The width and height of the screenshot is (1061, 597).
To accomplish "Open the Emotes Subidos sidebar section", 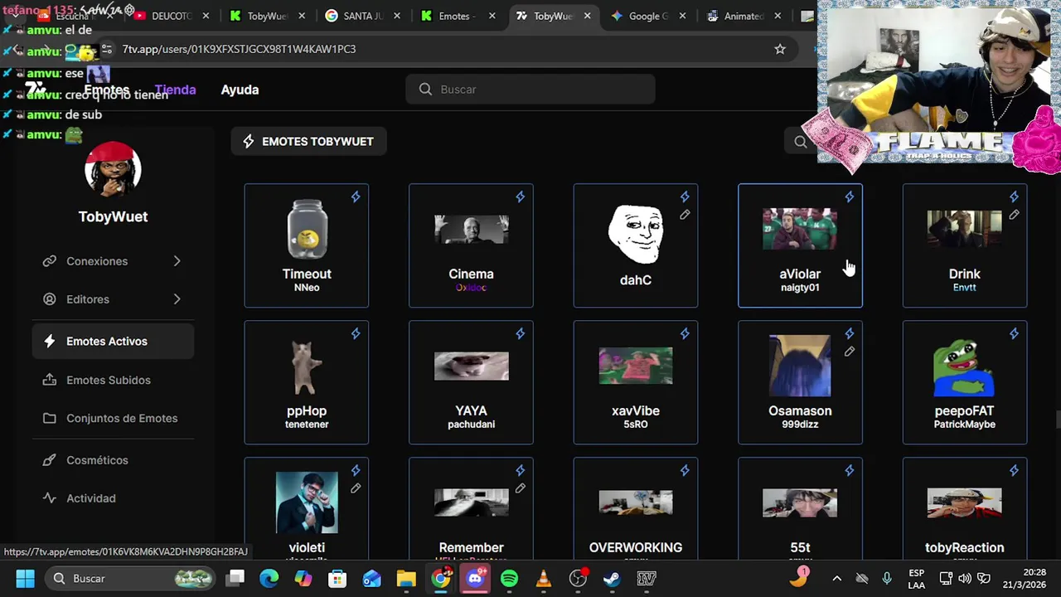I will [x=114, y=380].
